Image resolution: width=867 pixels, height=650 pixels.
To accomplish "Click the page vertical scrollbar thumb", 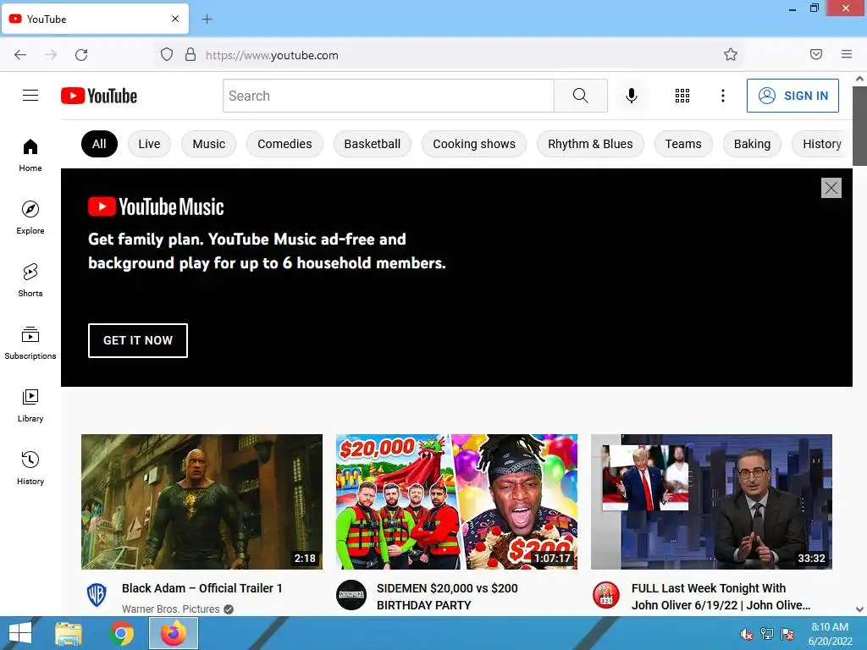I will point(860,126).
